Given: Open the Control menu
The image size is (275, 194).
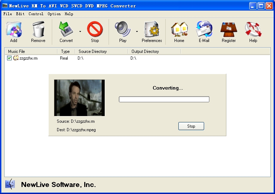Looking at the screenshot, I should (x=36, y=14).
